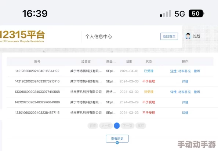218x151 pixels.
Task: Click the 刘彪 username text
Action: [196, 36]
